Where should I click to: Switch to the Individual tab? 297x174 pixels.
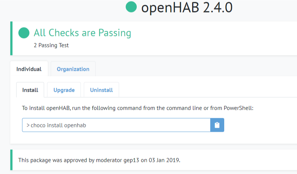pos(29,69)
